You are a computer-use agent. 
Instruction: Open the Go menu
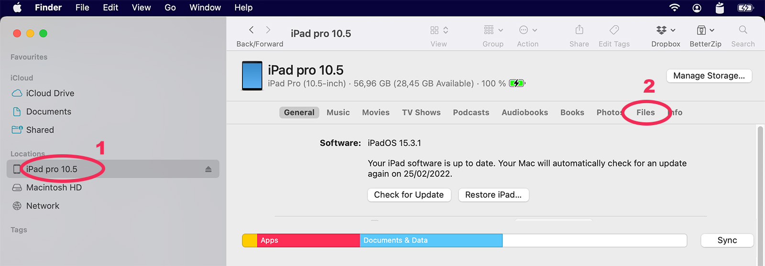(170, 8)
